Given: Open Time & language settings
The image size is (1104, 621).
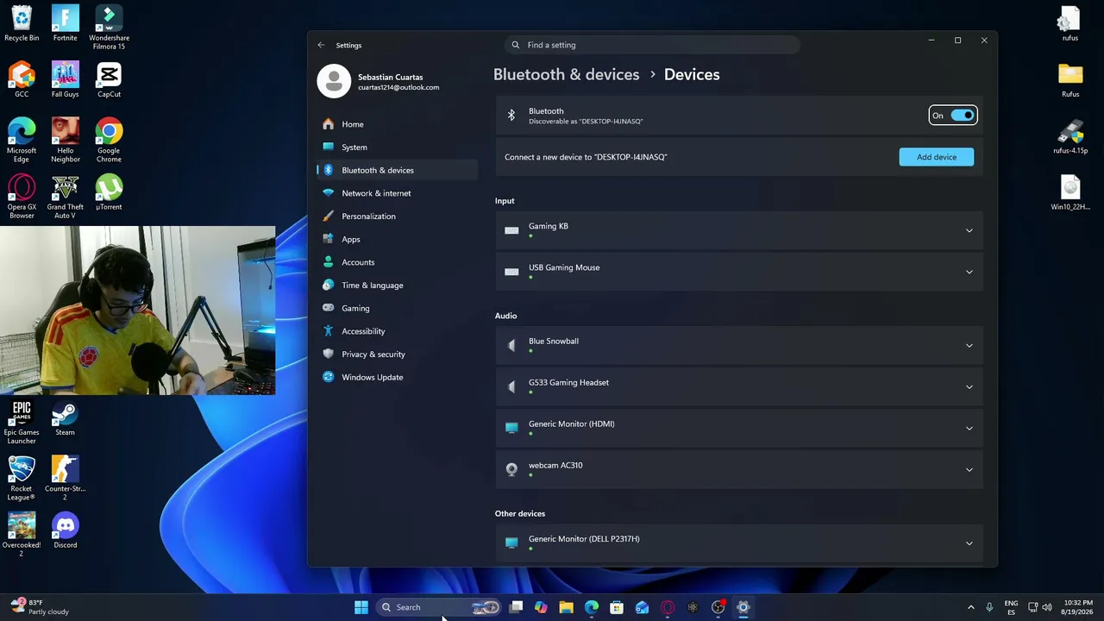Looking at the screenshot, I should point(397,285).
